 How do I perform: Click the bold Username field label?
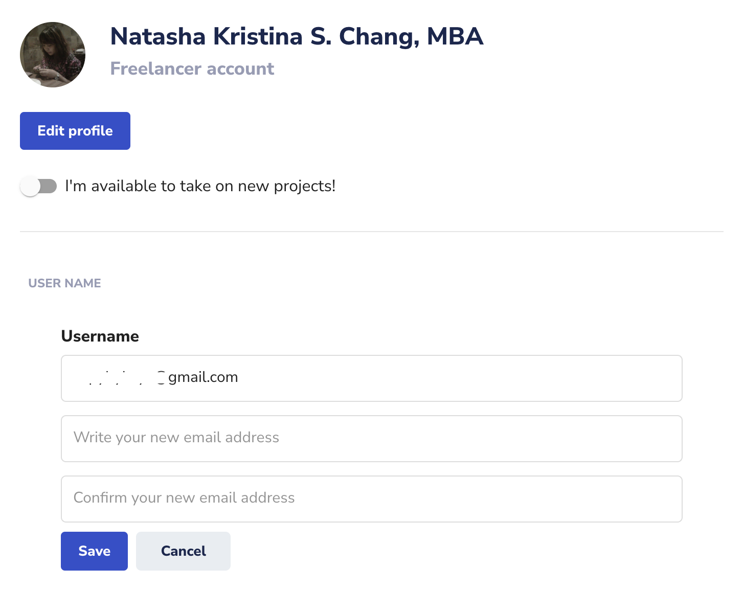[x=100, y=336]
